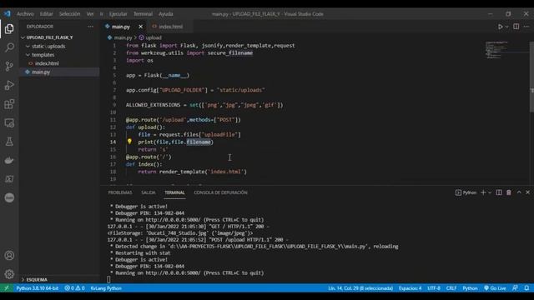Click Lín. 14, Col. 29 cursor position
534x300 pixels.
coord(360,288)
